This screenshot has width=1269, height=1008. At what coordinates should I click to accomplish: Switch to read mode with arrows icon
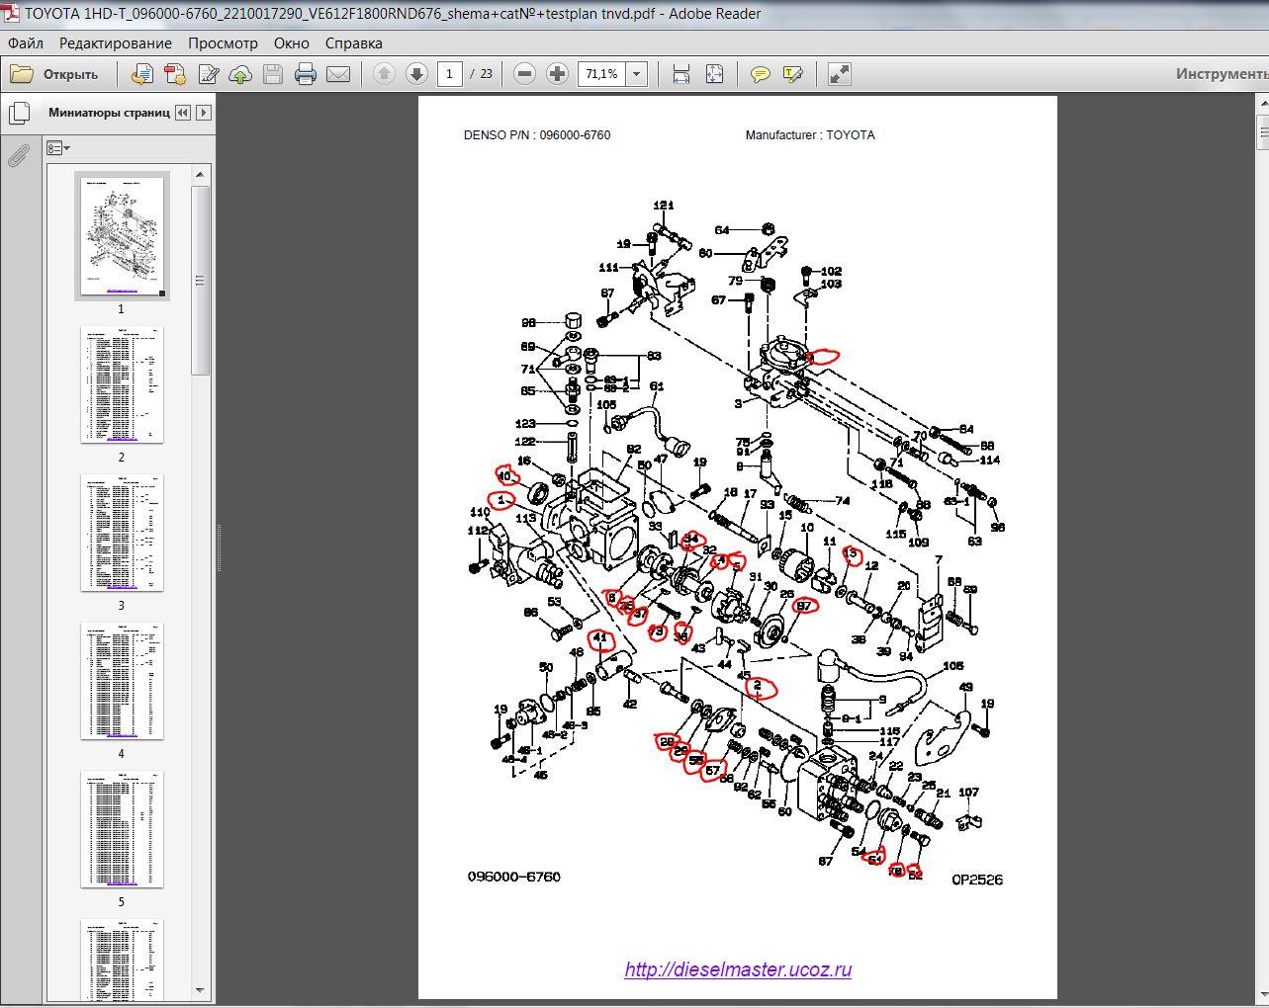coord(839,74)
